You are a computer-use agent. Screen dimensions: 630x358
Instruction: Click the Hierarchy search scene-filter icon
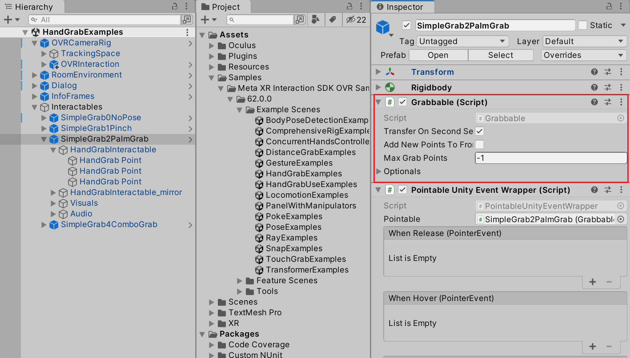tap(187, 20)
